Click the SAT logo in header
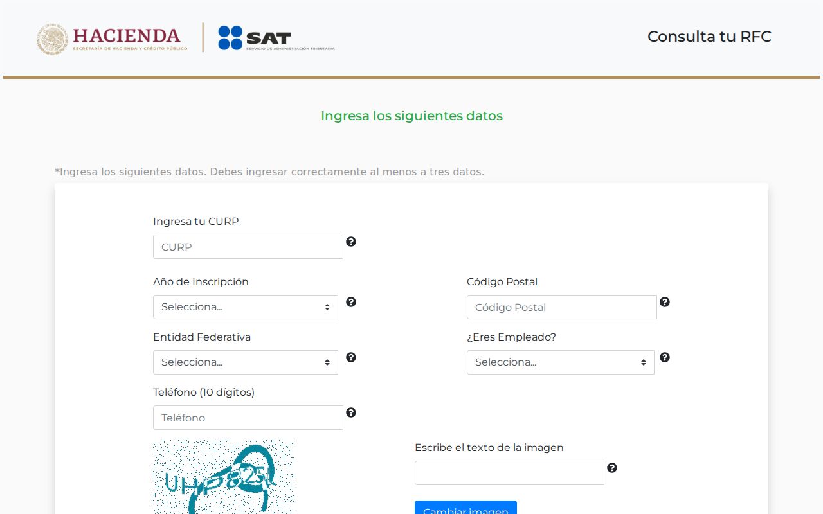The image size is (823, 514). pos(276,39)
